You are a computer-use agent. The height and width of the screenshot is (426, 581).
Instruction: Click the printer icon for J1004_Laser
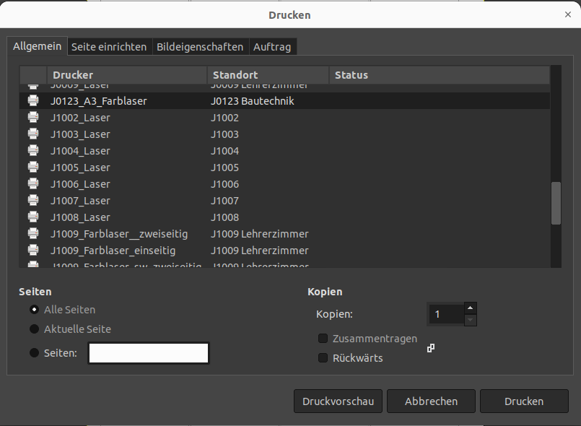point(32,150)
